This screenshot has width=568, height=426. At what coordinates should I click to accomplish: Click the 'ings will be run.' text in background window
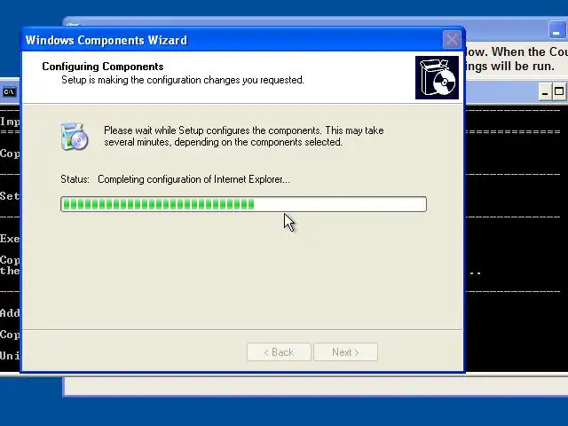pyautogui.click(x=510, y=67)
